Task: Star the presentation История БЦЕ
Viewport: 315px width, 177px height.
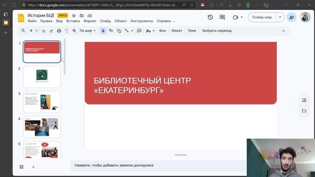Action: point(74,16)
